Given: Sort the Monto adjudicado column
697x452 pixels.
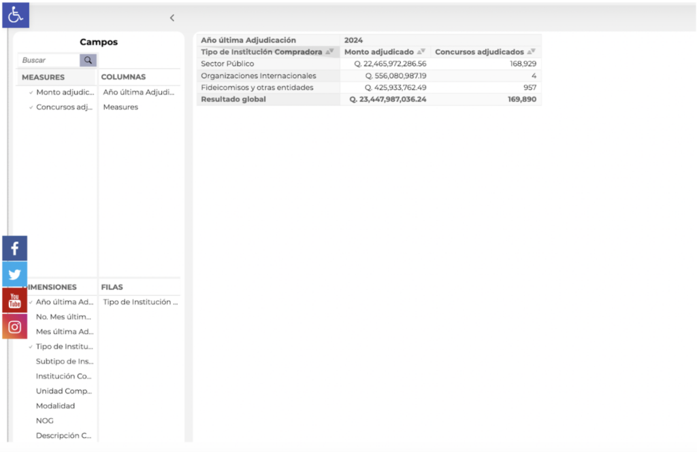Looking at the screenshot, I should 421,52.
